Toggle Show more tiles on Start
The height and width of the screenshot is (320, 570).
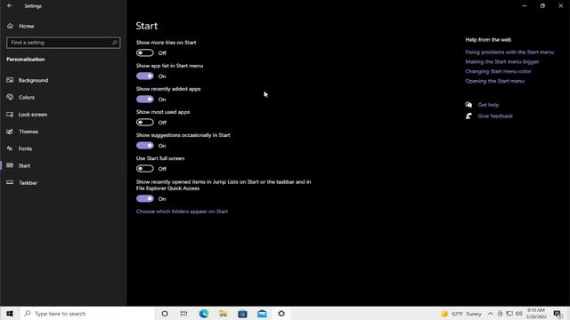(x=145, y=53)
